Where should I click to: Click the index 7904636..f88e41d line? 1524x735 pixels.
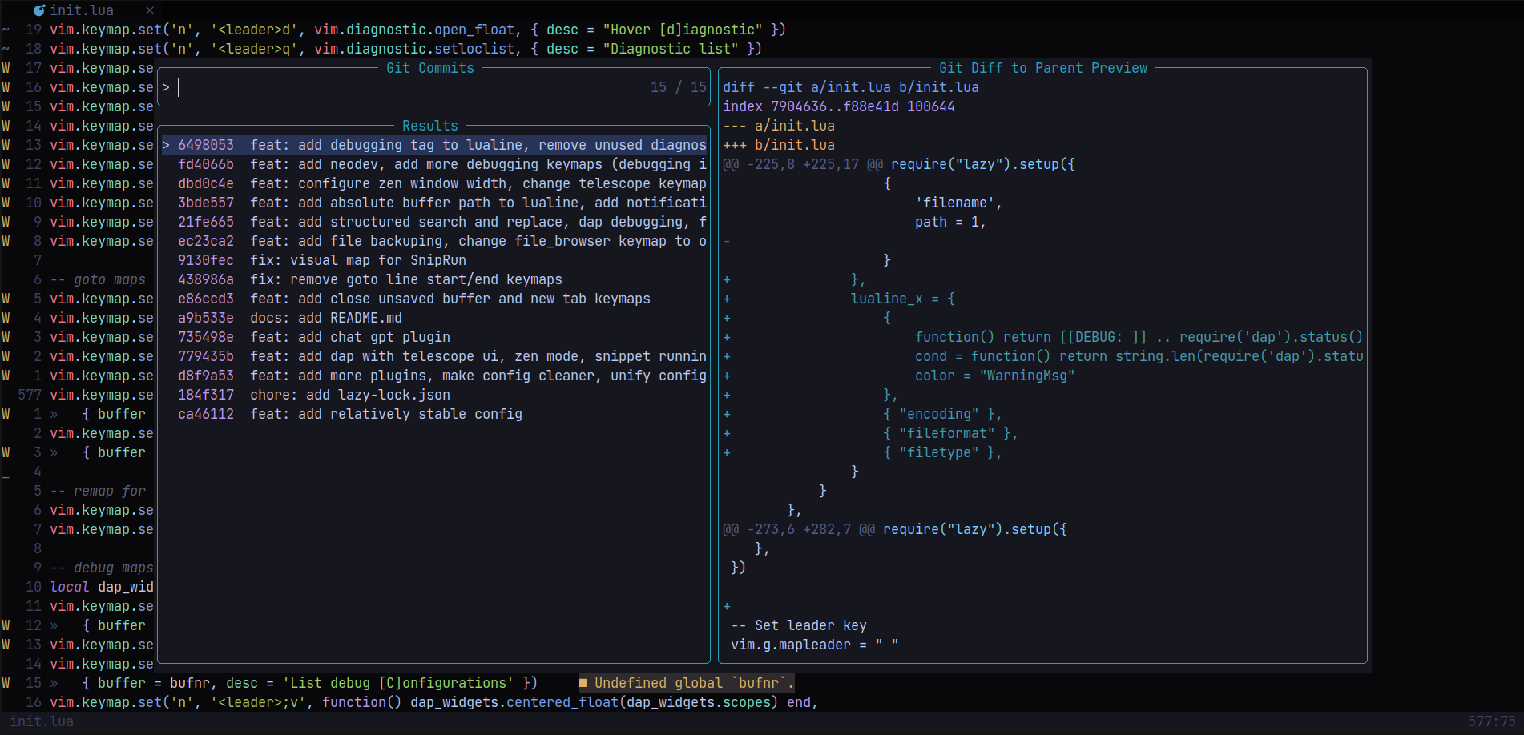[839, 106]
